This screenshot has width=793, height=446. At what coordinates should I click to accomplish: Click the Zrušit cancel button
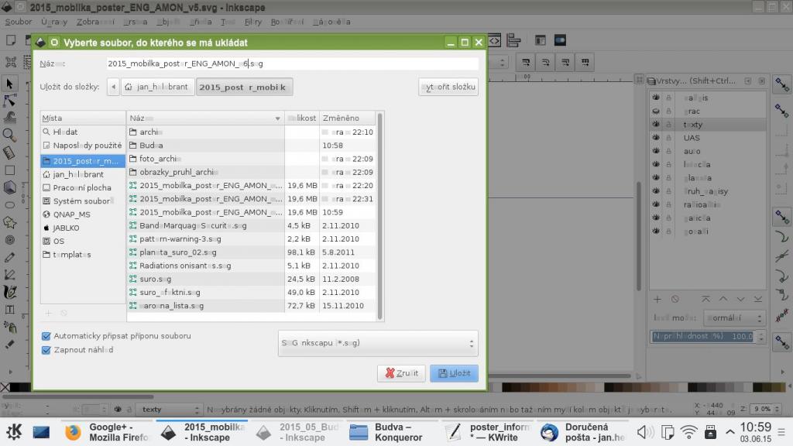tap(401, 373)
